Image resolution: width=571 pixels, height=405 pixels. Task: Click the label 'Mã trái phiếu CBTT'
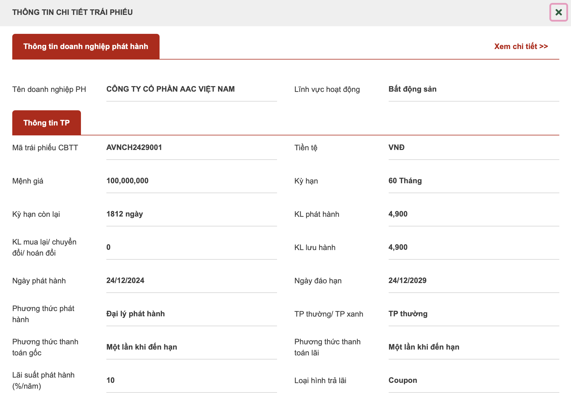click(45, 148)
